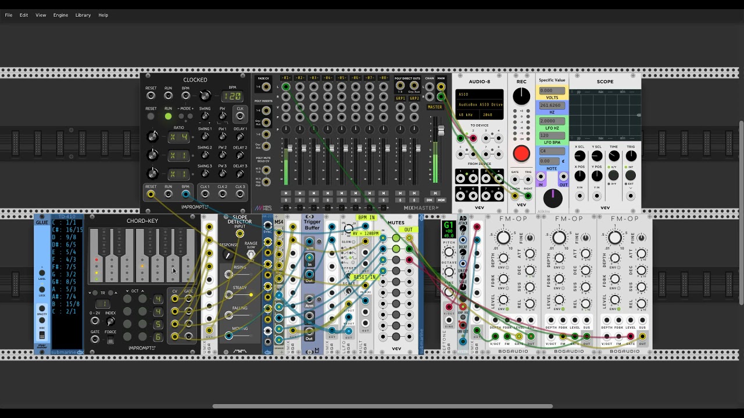This screenshot has height=418, width=744.
Task: Click the X SCL knob on Scope
Action: [x=580, y=156]
